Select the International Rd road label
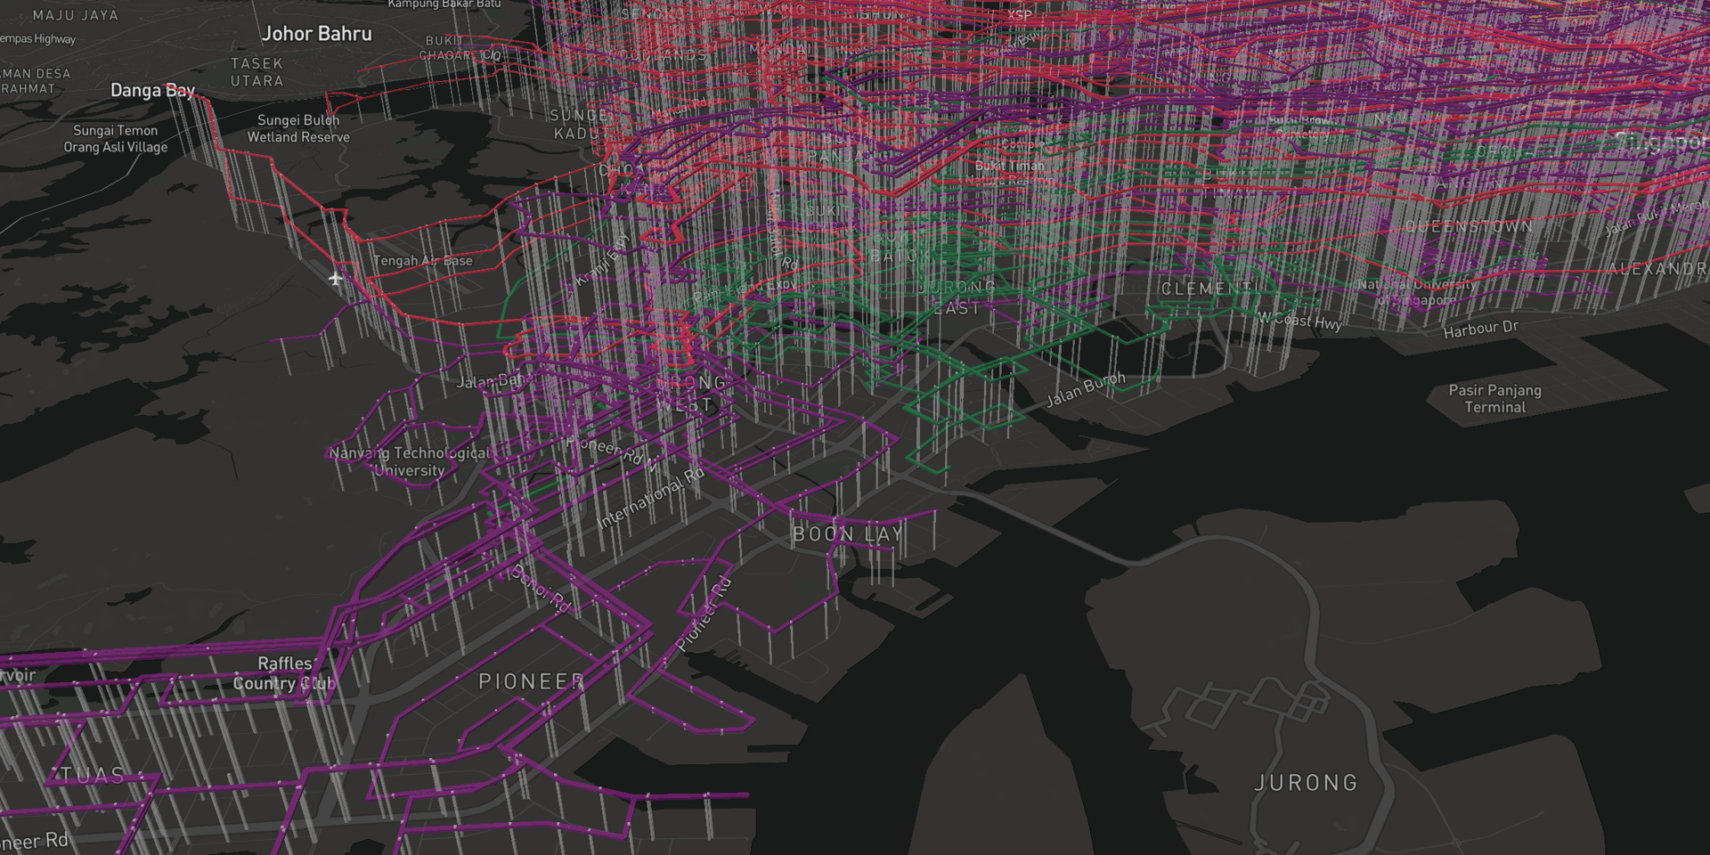 click(649, 498)
